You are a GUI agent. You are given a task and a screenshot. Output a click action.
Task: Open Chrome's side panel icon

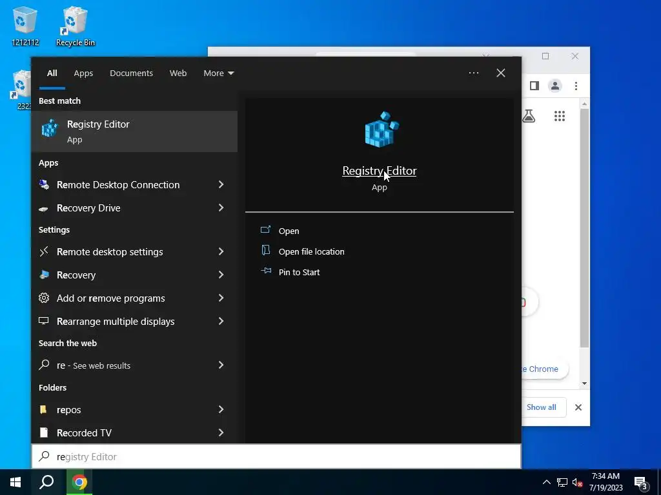[x=534, y=86]
